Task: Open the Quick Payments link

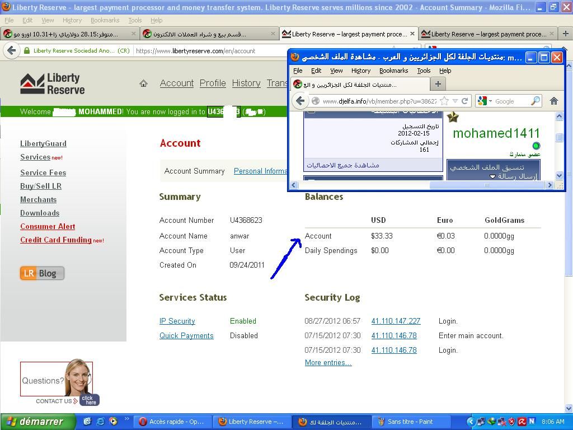Action: 186,336
